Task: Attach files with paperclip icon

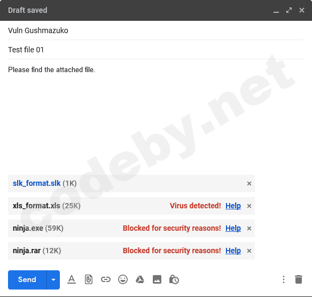Action: point(89,279)
